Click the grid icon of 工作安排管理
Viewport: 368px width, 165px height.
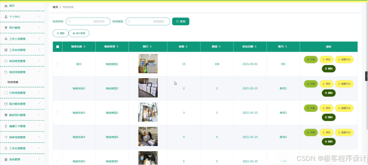click(6, 50)
